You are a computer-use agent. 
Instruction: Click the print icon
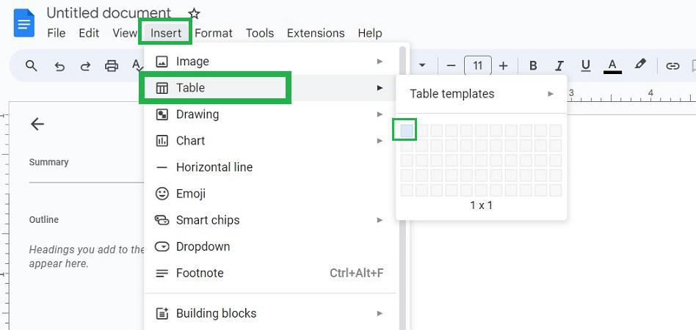(x=112, y=66)
